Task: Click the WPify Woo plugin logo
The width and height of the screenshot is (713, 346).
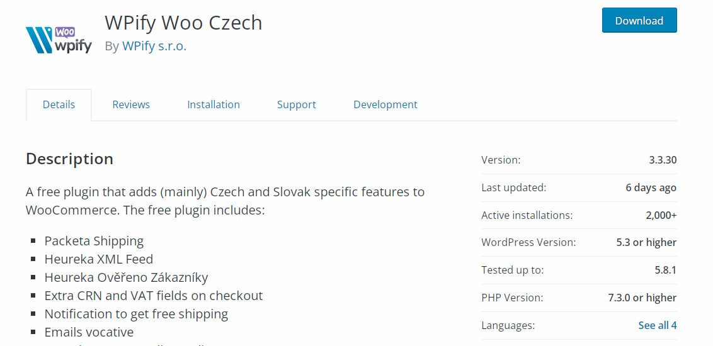Action: pos(59,40)
